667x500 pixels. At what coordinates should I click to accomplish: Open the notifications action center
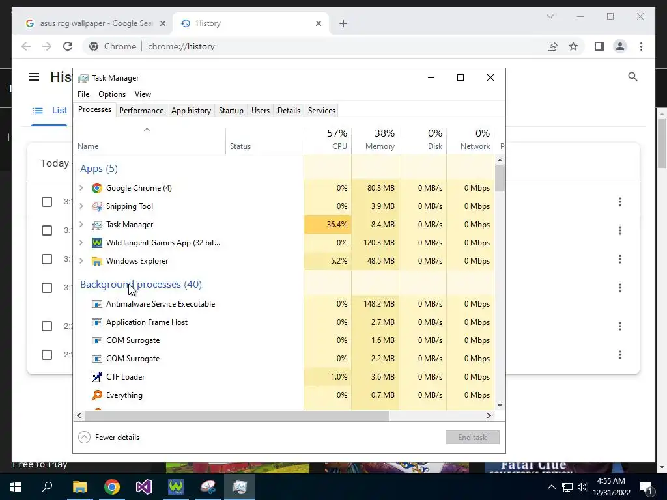(x=647, y=487)
